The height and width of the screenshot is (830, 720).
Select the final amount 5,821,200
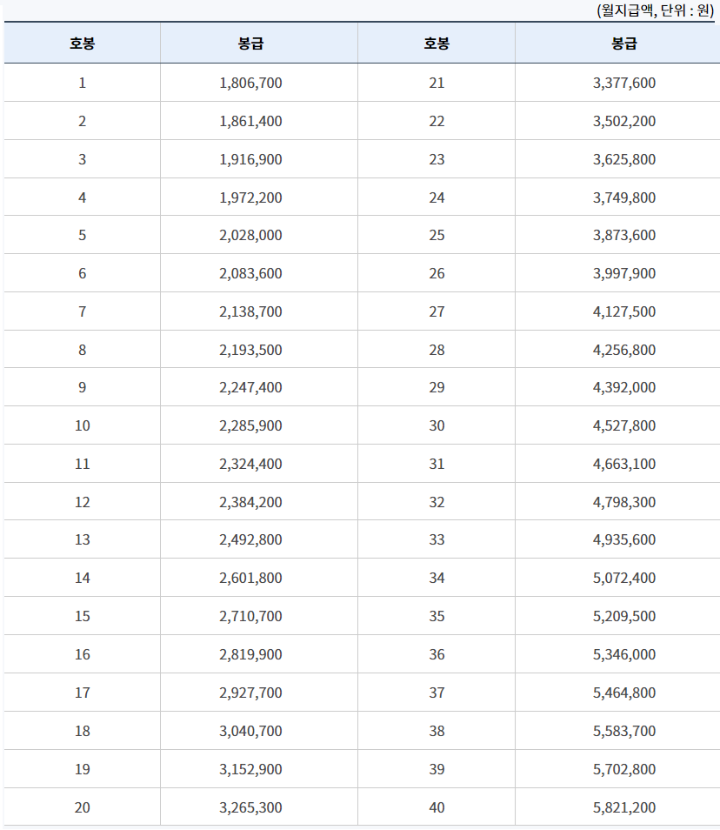[624, 807]
